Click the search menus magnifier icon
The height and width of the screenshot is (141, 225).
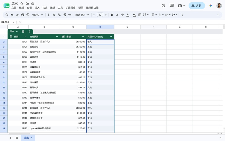coord(7,15)
